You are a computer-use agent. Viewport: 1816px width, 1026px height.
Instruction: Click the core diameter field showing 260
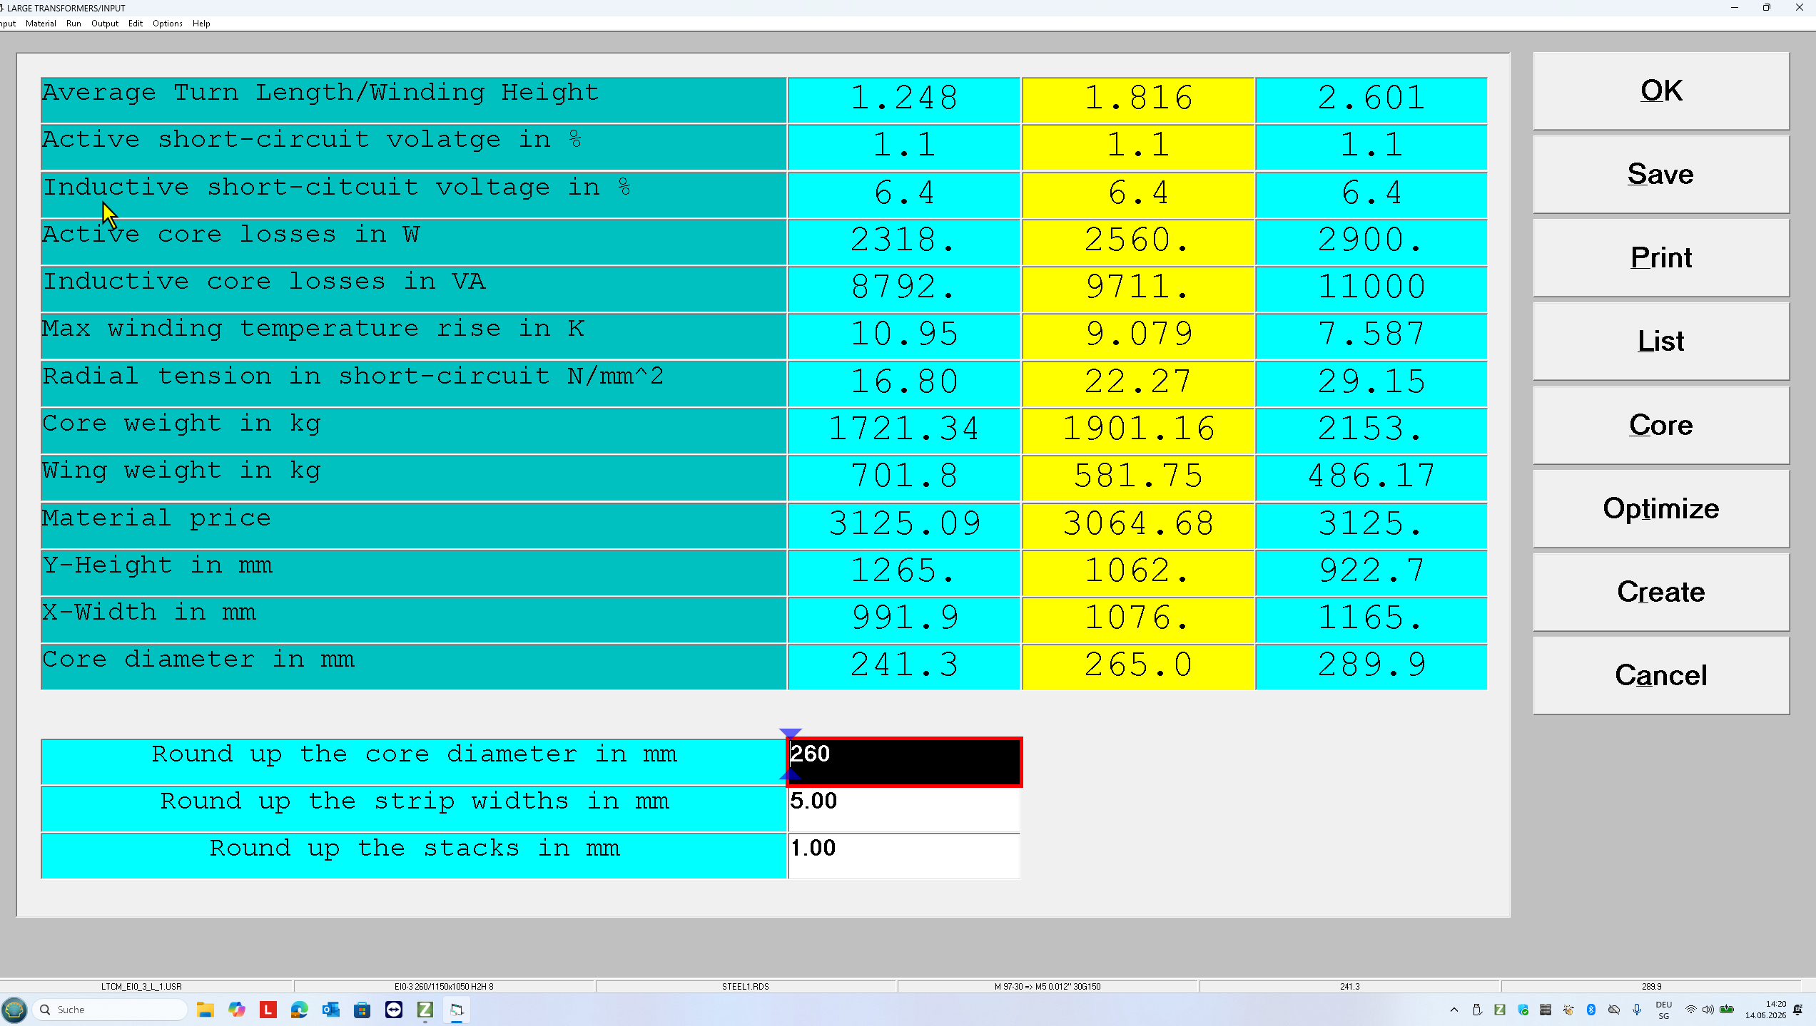(904, 761)
